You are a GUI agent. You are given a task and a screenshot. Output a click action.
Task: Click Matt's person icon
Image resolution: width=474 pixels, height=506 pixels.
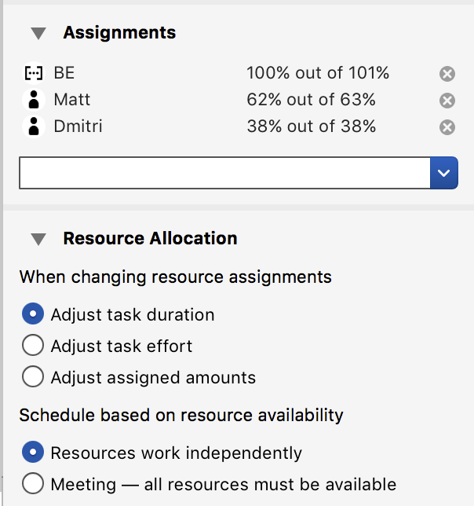tap(34, 100)
